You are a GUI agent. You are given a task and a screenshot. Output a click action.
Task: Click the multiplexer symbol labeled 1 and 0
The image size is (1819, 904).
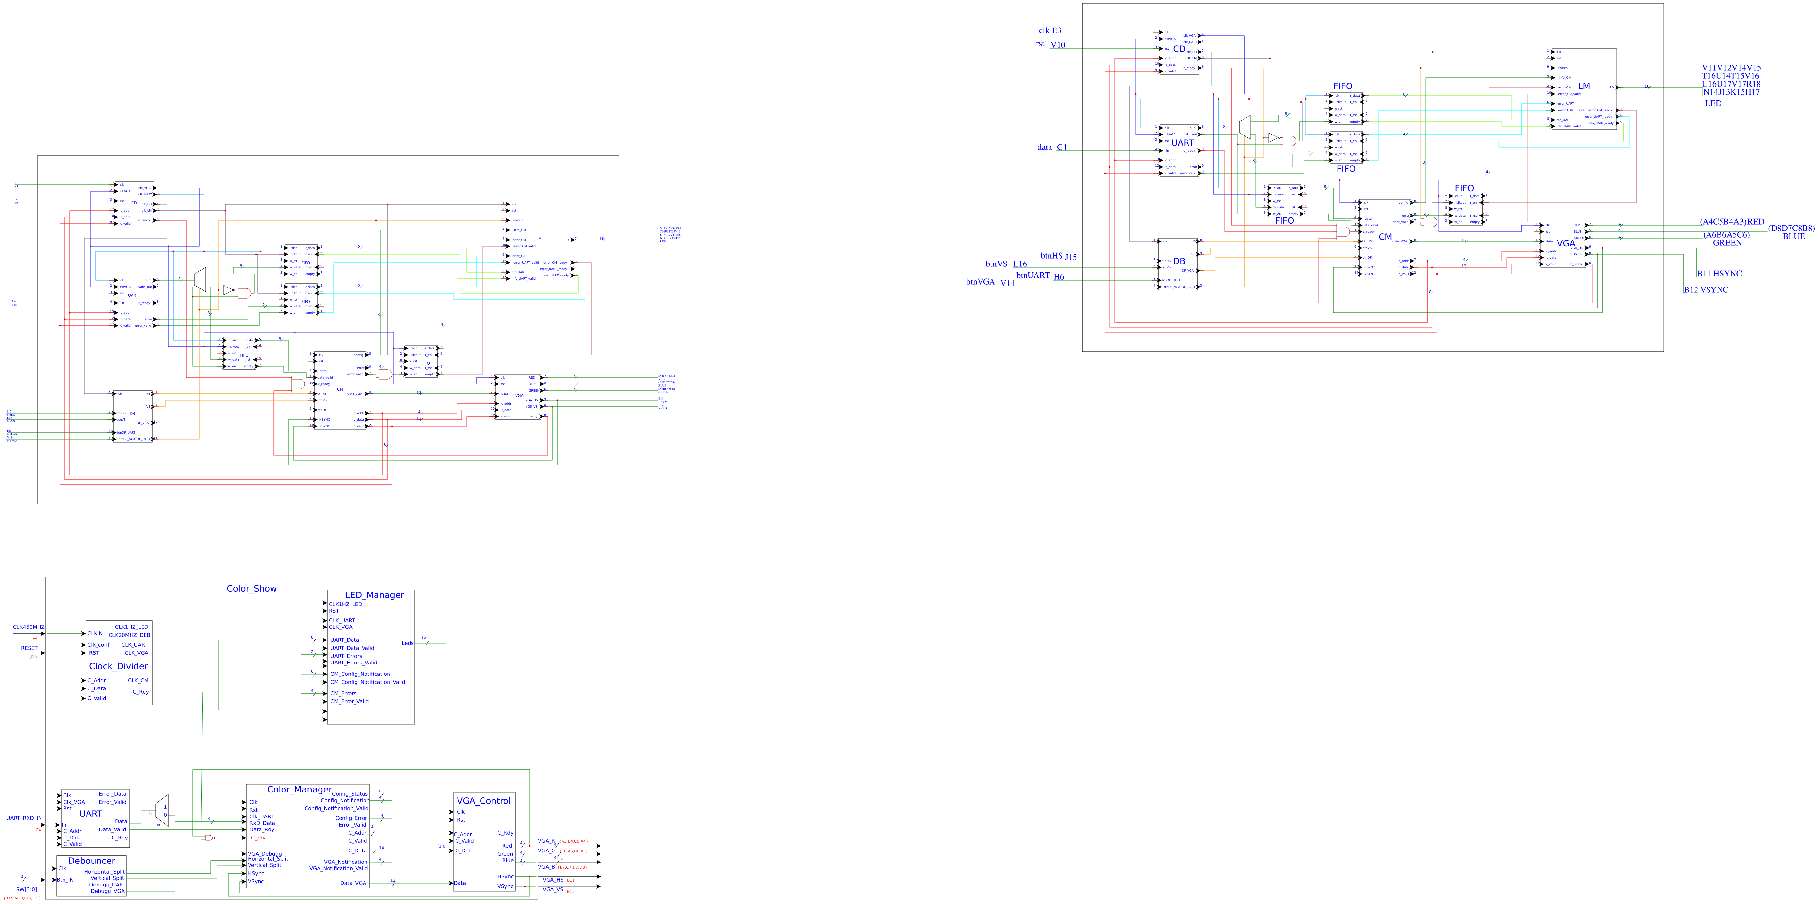162,811
